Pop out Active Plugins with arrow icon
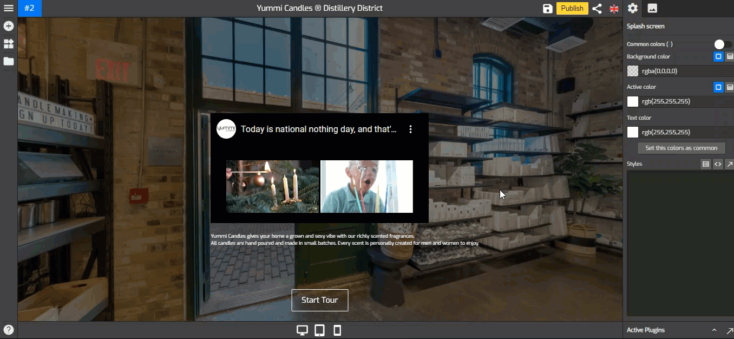The width and height of the screenshot is (734, 339). coord(729,330)
